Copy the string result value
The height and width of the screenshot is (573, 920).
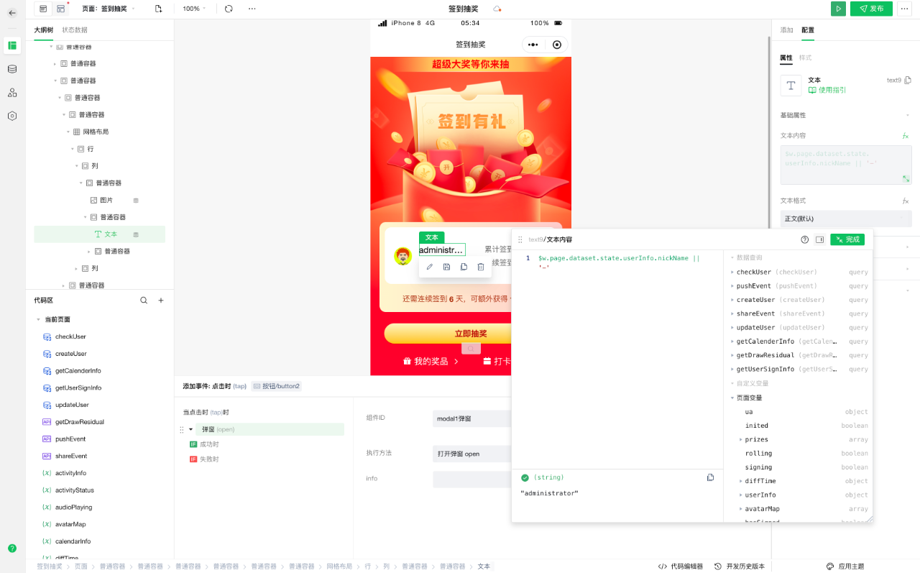pos(710,477)
